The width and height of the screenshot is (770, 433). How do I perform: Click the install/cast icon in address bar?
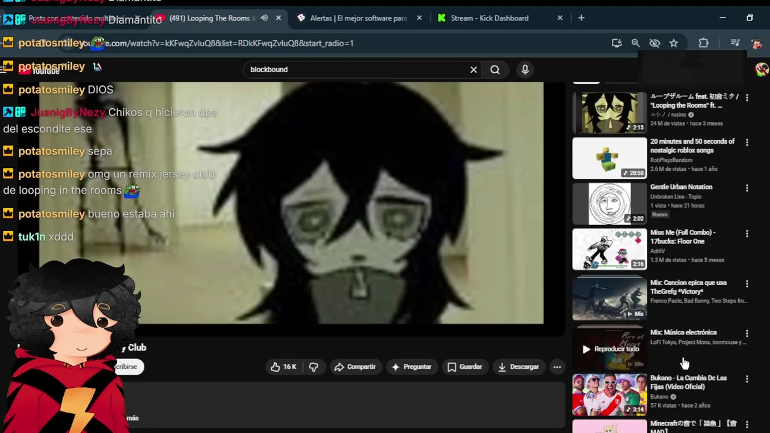[617, 43]
